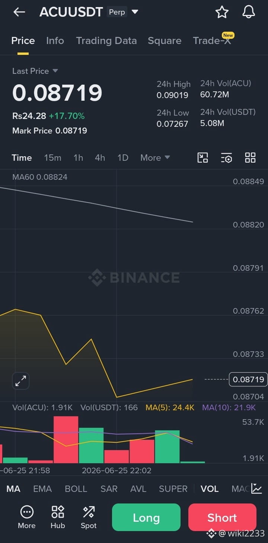Add ACUUSDT to favorites with star
Image resolution: width=268 pixels, height=543 pixels.
click(222, 12)
